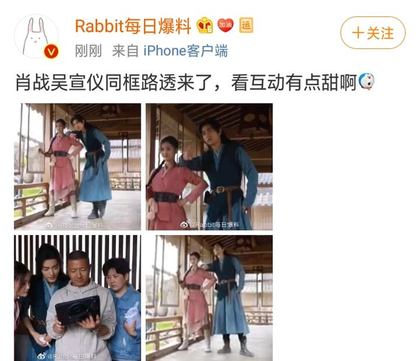The width and height of the screenshot is (419, 361).
Task: Click the 刚刚 post timestamp
Action: tap(88, 51)
